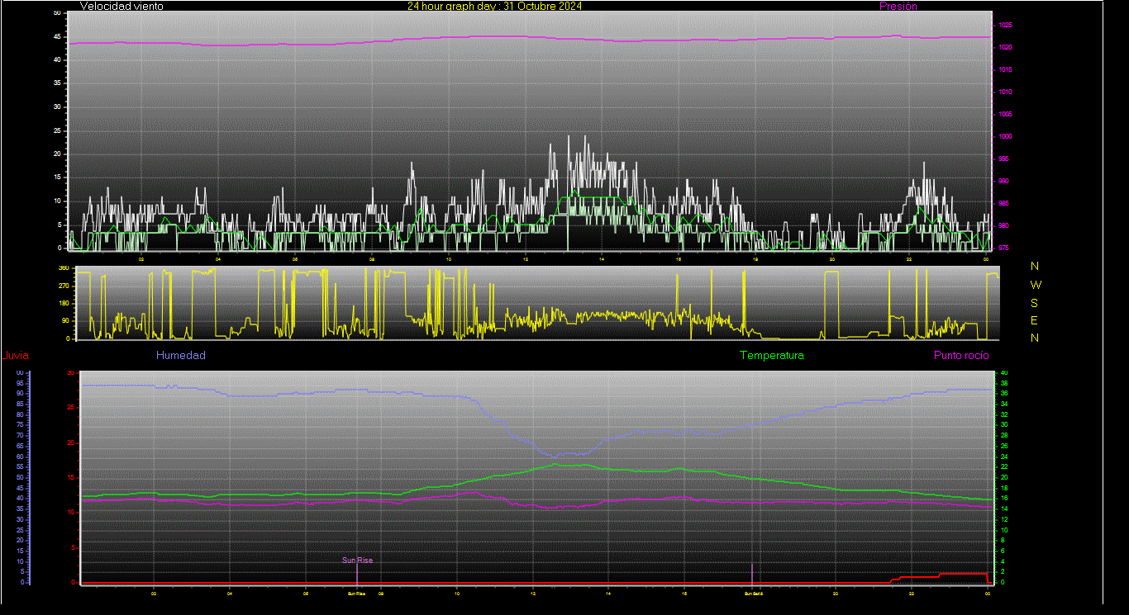
Task: Click '180' on the wind direction axis
Action: tap(63, 303)
